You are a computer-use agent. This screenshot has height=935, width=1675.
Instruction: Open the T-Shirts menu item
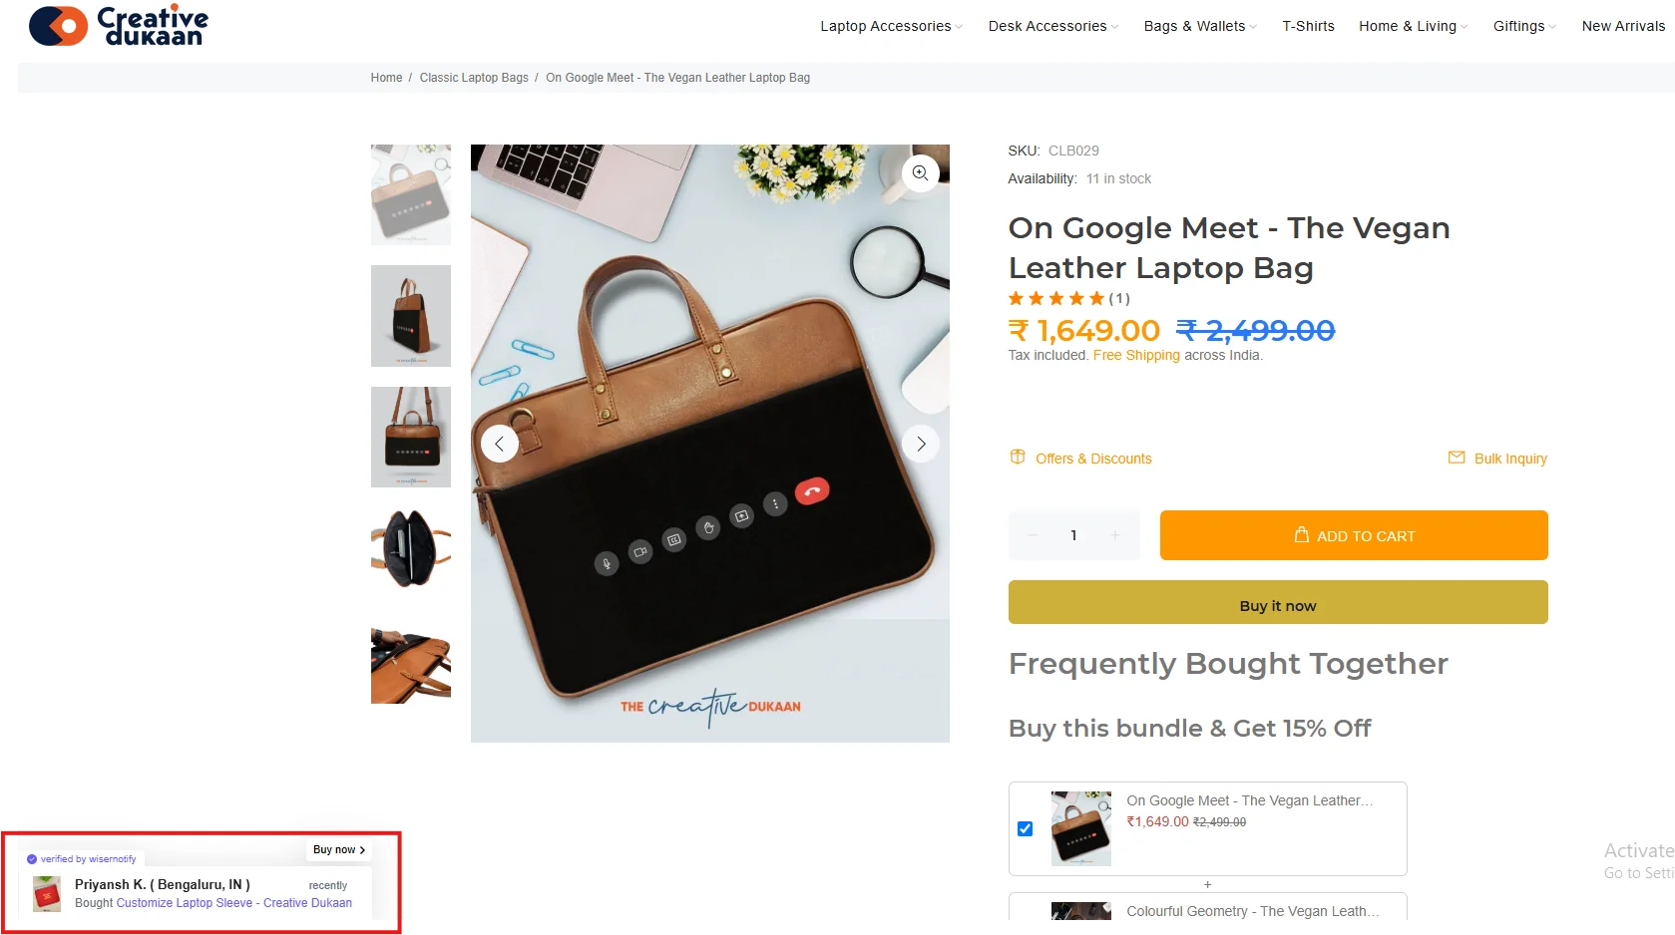click(x=1308, y=26)
